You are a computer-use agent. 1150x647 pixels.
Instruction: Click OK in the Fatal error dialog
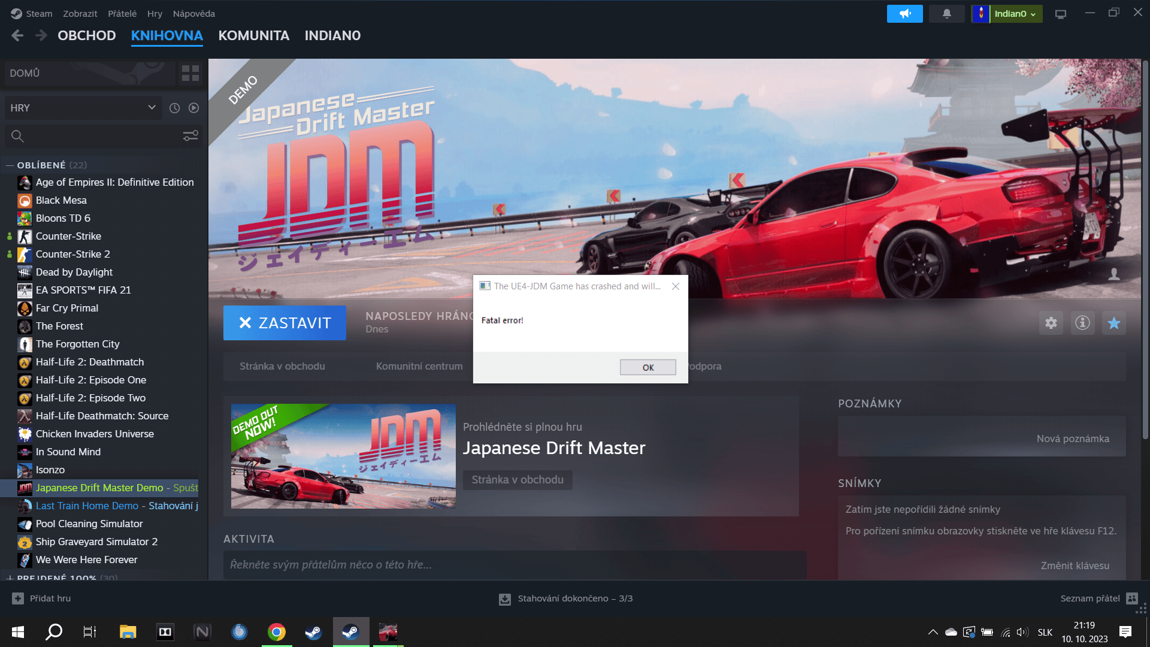point(648,367)
